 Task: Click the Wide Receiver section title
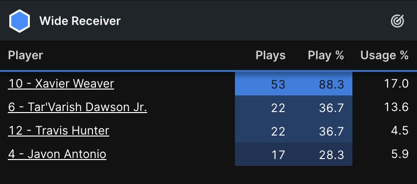point(80,21)
